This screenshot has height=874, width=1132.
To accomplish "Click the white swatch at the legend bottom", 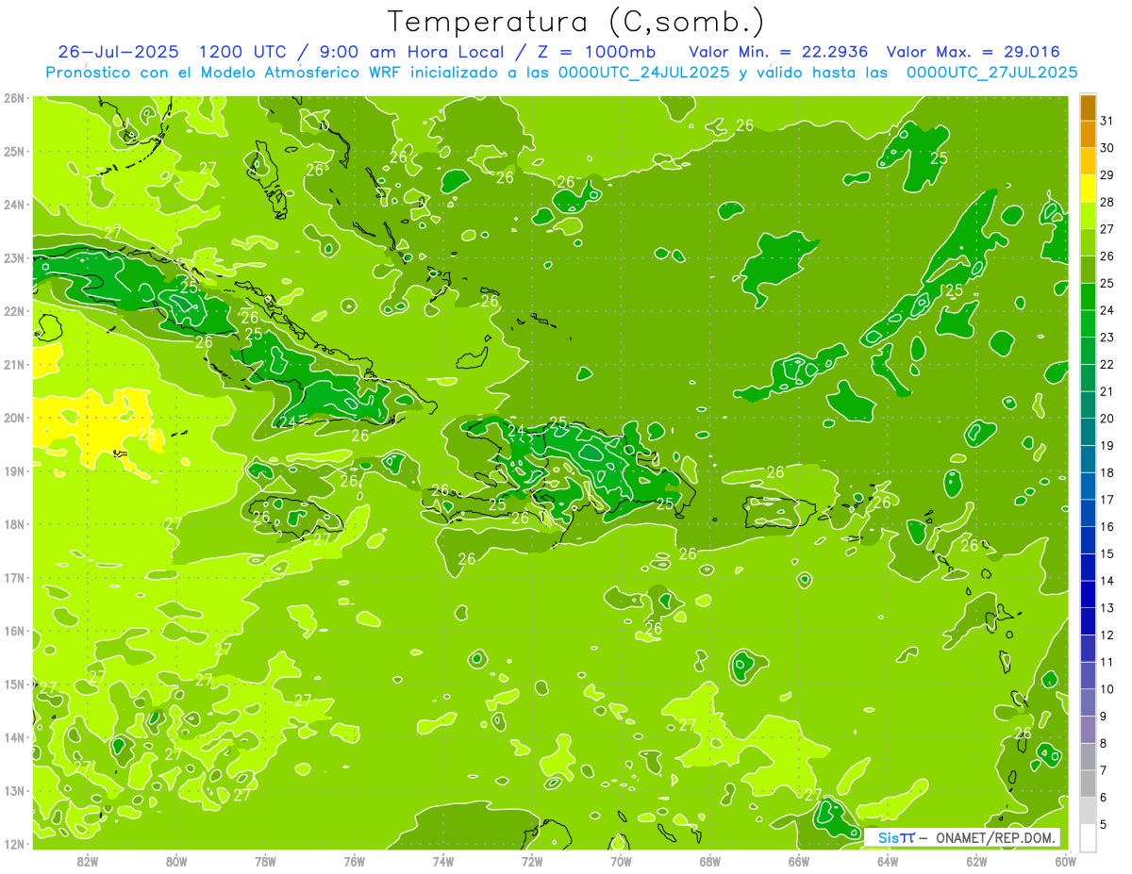I will pyautogui.click(x=1088, y=837).
